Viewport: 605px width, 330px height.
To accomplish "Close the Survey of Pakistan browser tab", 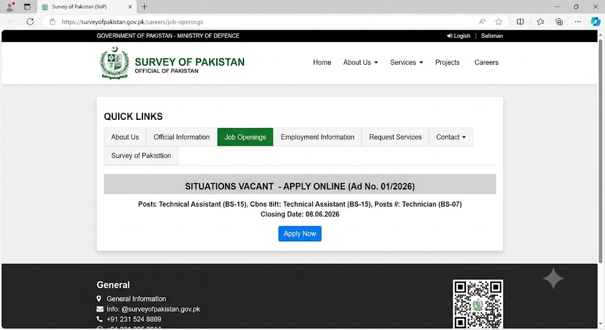I will (130, 6).
